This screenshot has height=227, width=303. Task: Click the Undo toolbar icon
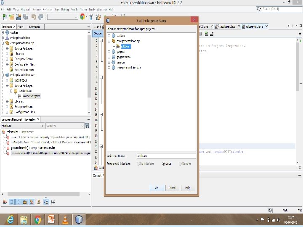point(34,17)
